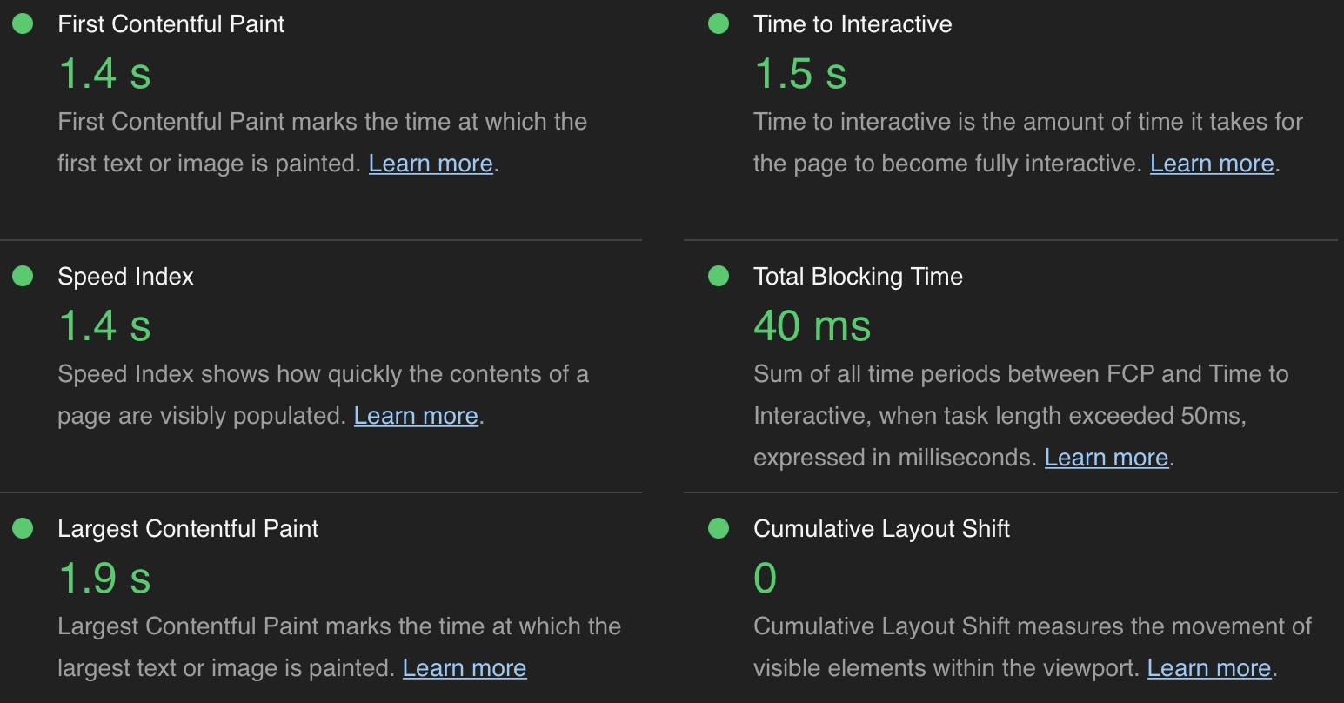This screenshot has height=703, width=1344.
Task: Select the Total Blocking Time heading
Action: pyautogui.click(x=858, y=277)
